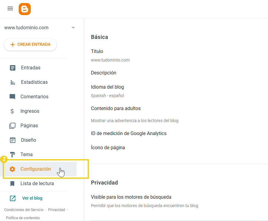Open the Política de contenido link
Viewport: 268px width, 221px height.
click(23, 218)
